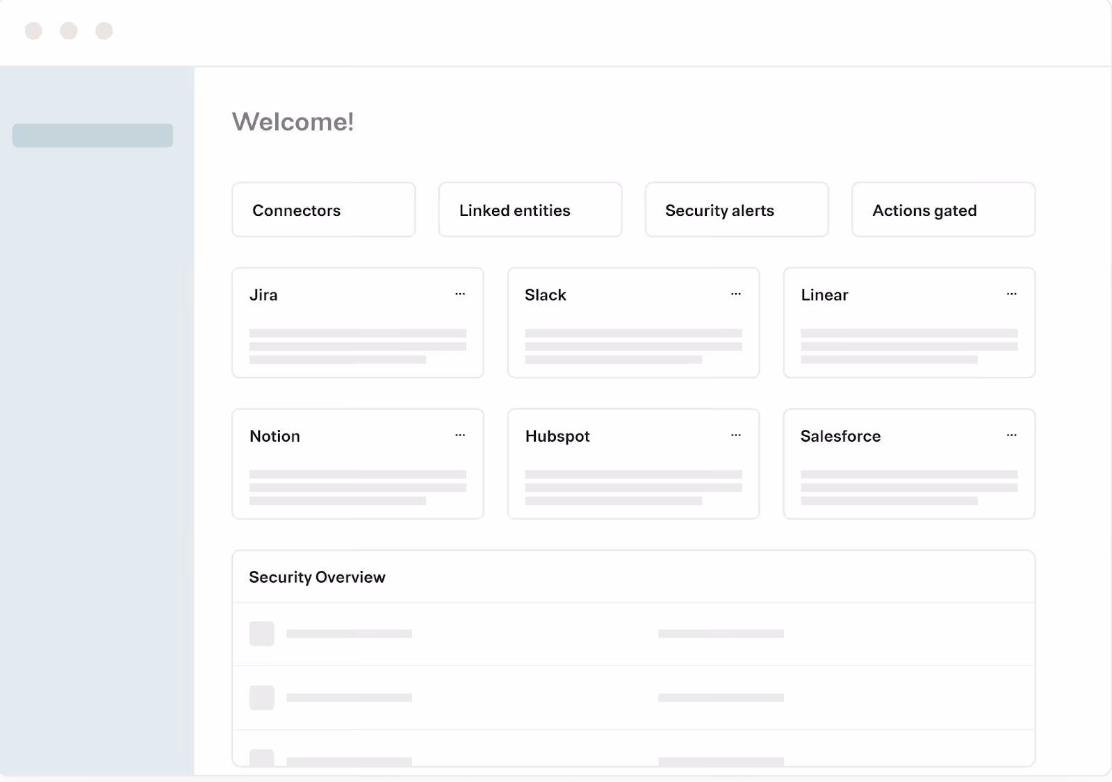Click the Welcome! heading
This screenshot has height=782, width=1112.
[293, 122]
